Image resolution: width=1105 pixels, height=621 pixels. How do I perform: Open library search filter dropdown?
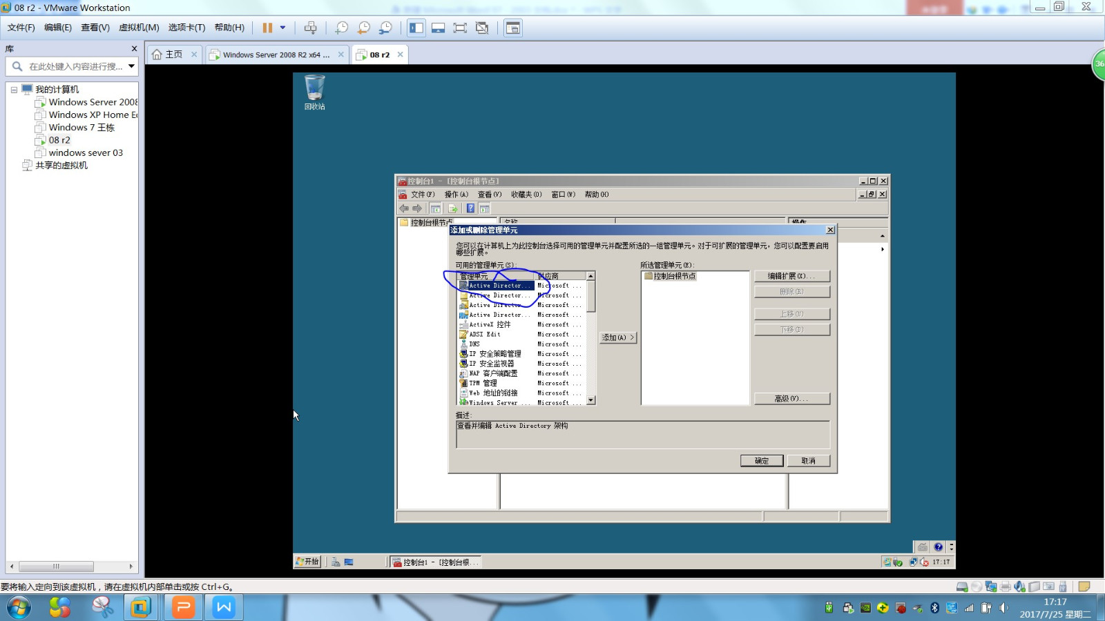click(131, 66)
